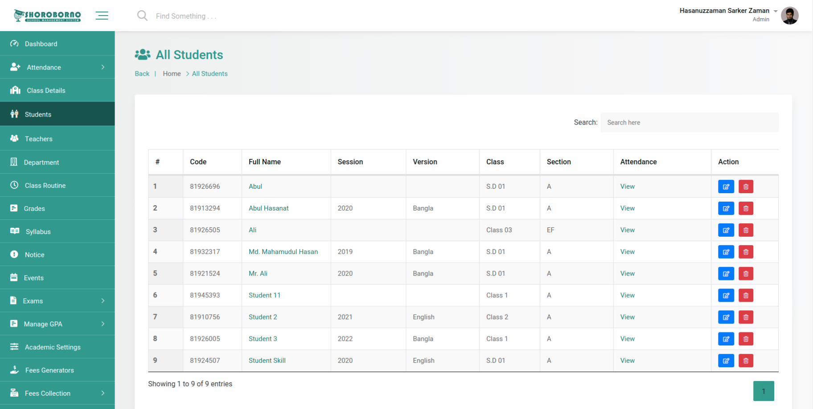Go to Home breadcrumb
Viewport: 813px width, 409px height.
172,74
